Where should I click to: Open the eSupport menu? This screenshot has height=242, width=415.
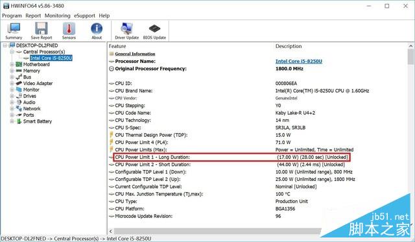tap(84, 16)
